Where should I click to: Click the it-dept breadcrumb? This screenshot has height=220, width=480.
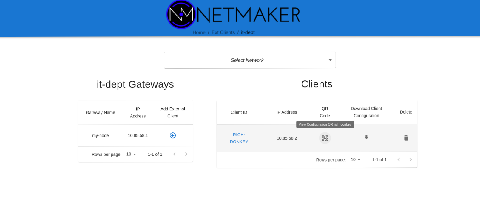(x=248, y=32)
